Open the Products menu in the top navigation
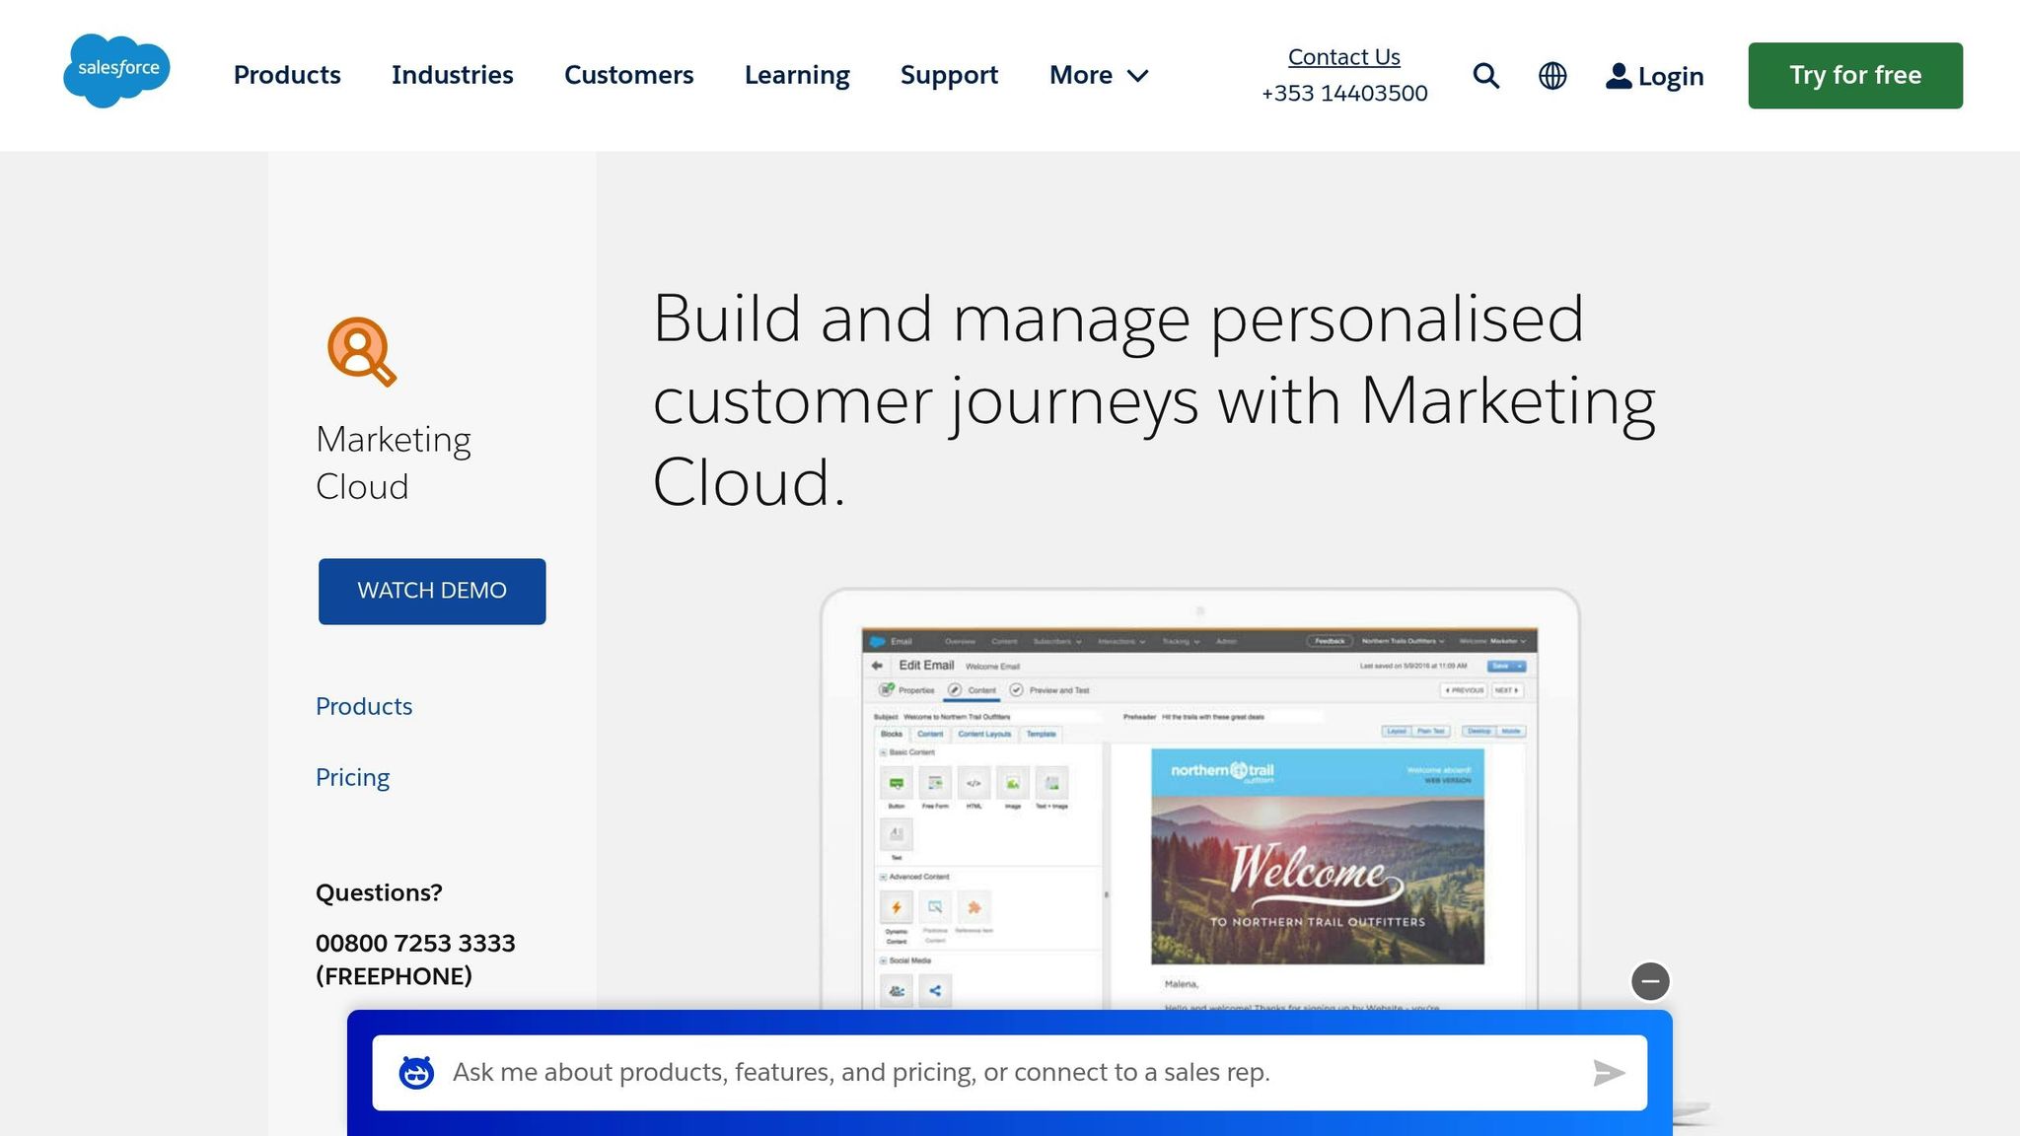Image resolution: width=2020 pixels, height=1136 pixels. pyautogui.click(x=287, y=75)
